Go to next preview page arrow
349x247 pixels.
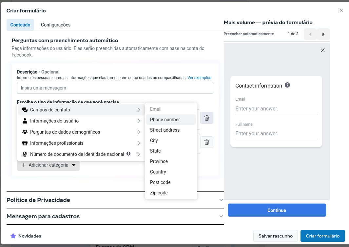(x=323, y=34)
